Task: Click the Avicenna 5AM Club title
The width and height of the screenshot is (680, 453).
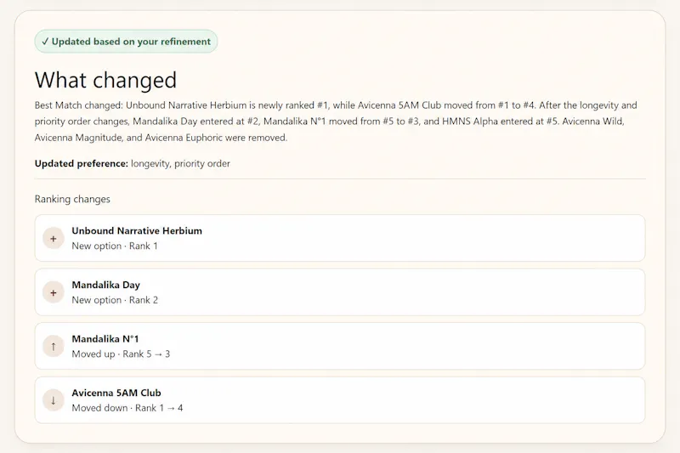Action: click(x=116, y=393)
